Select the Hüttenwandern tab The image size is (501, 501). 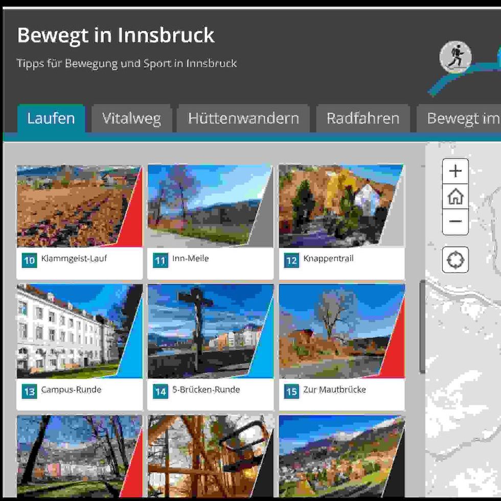click(243, 119)
